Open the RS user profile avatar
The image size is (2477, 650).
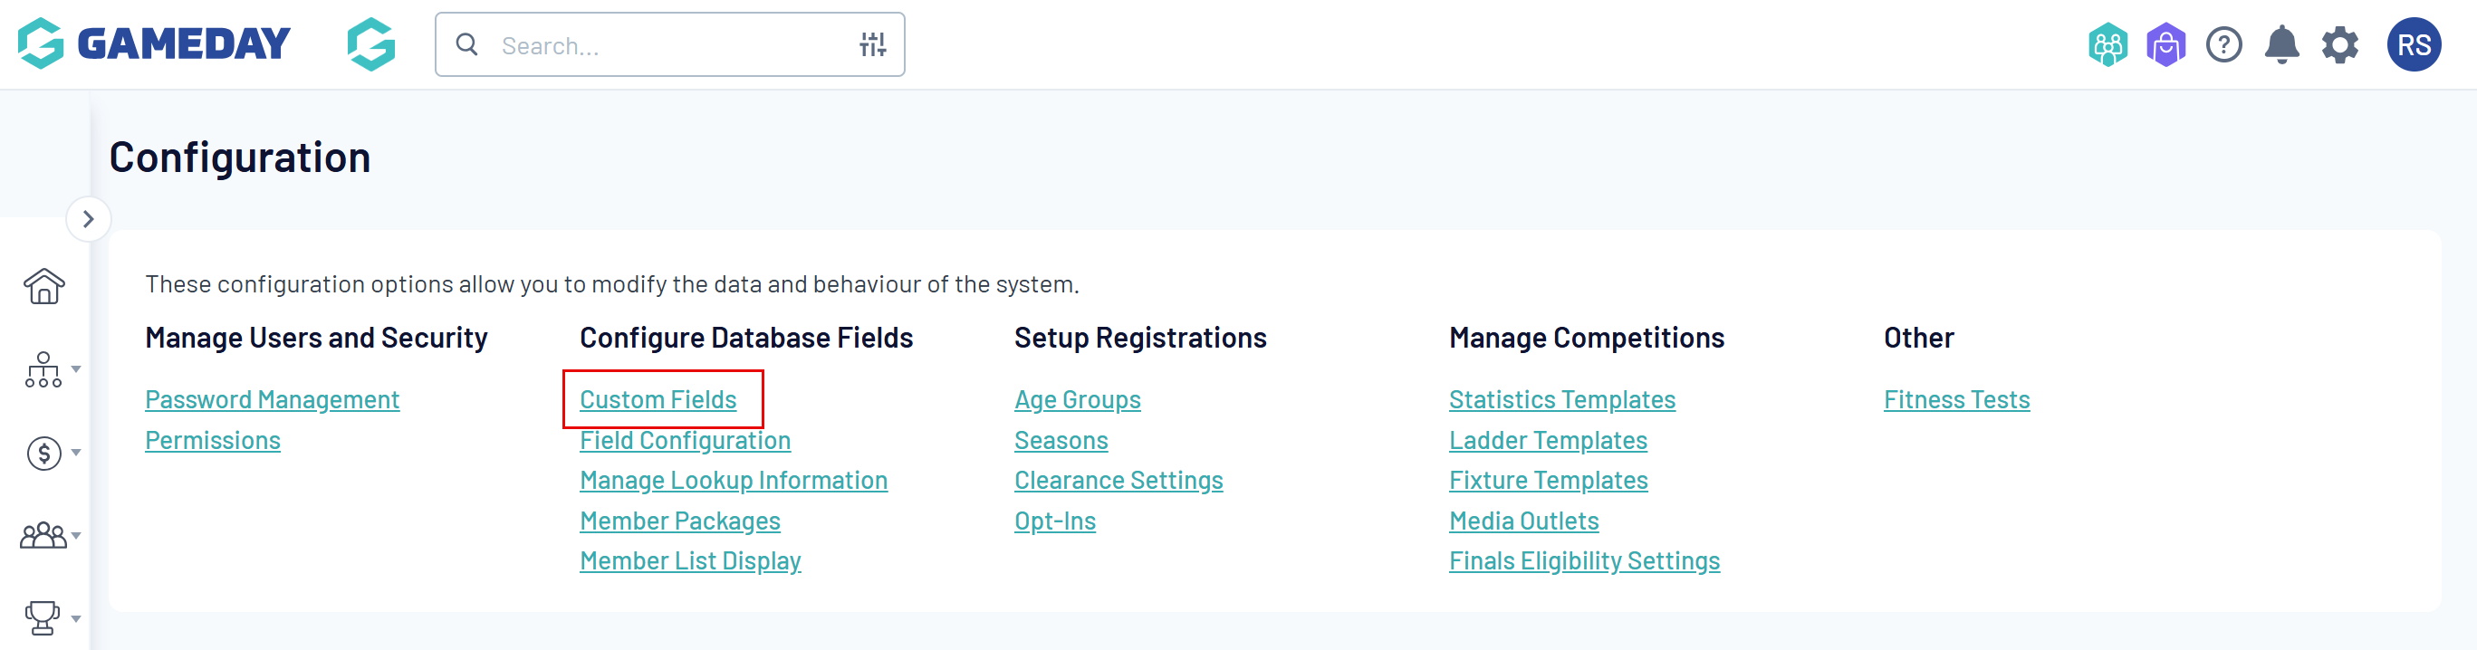coord(2413,45)
